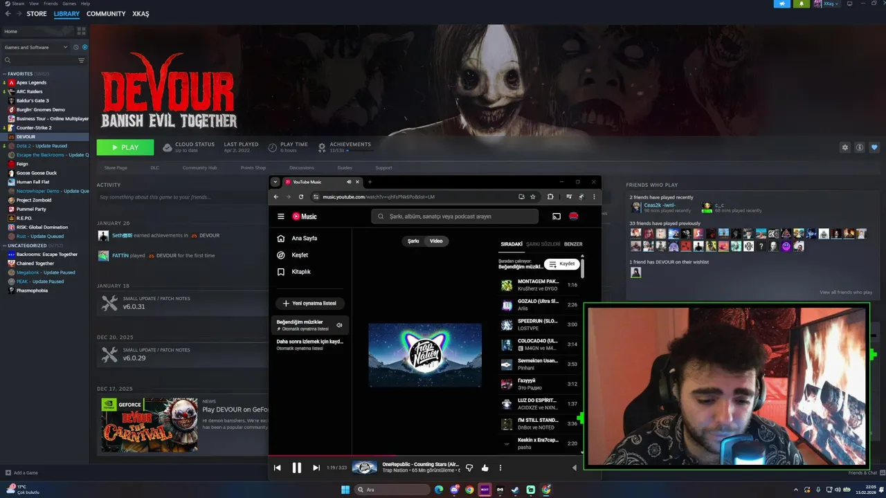
Task: Collapse FAVORITES category
Action: coord(5,73)
